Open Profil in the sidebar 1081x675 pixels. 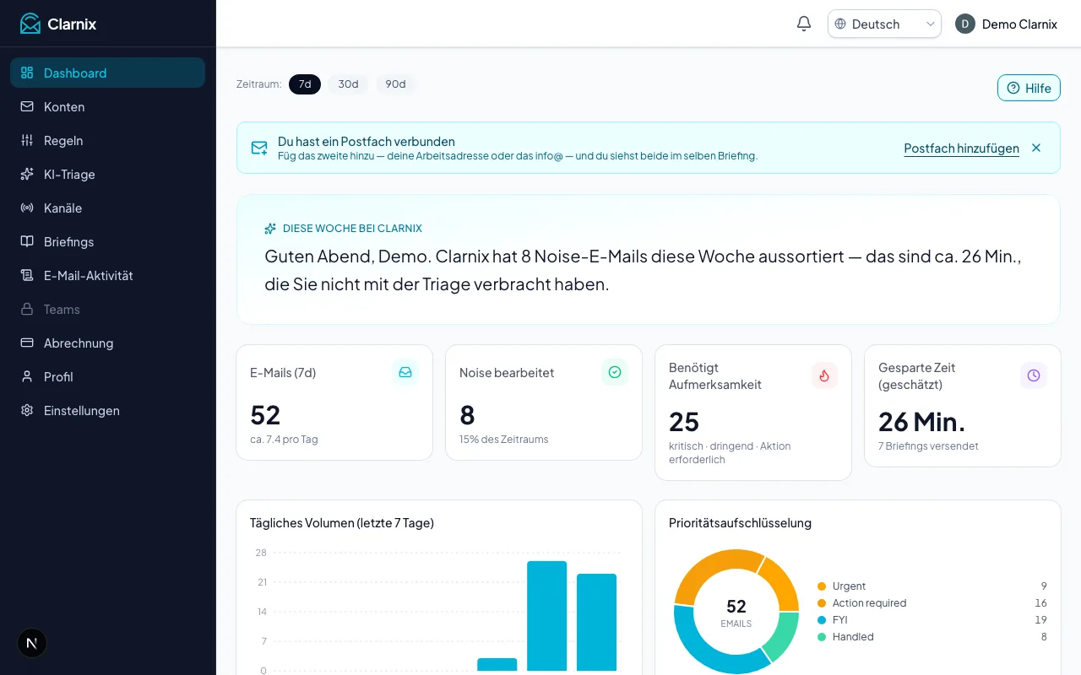[x=107, y=376]
